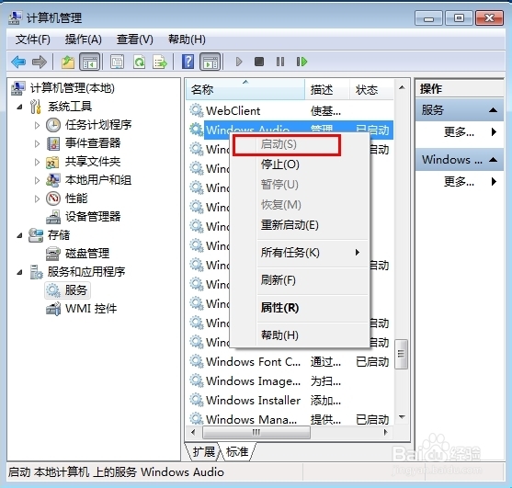Click the services list scroll-down arrow
512x488 pixels.
point(402,417)
